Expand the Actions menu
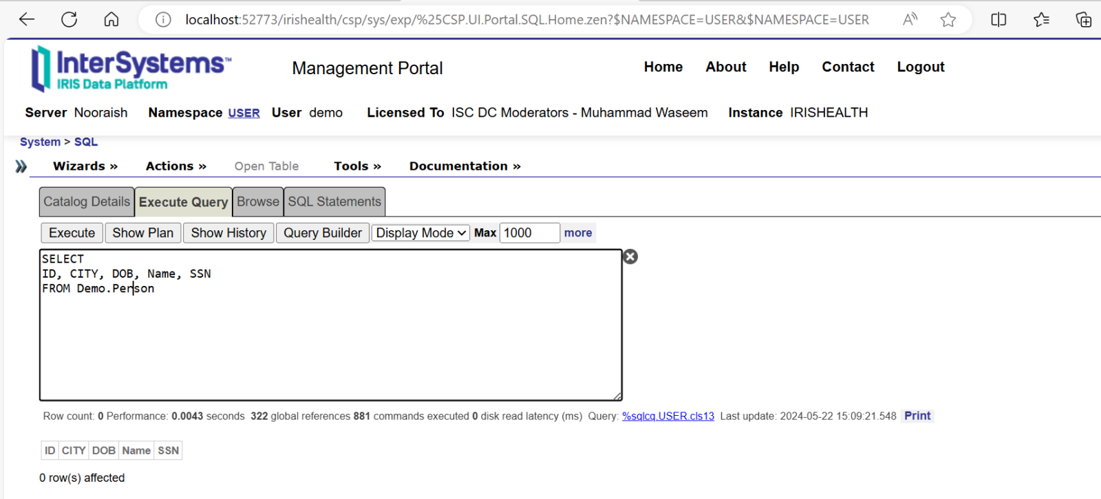The width and height of the screenshot is (1101, 499). coord(175,166)
